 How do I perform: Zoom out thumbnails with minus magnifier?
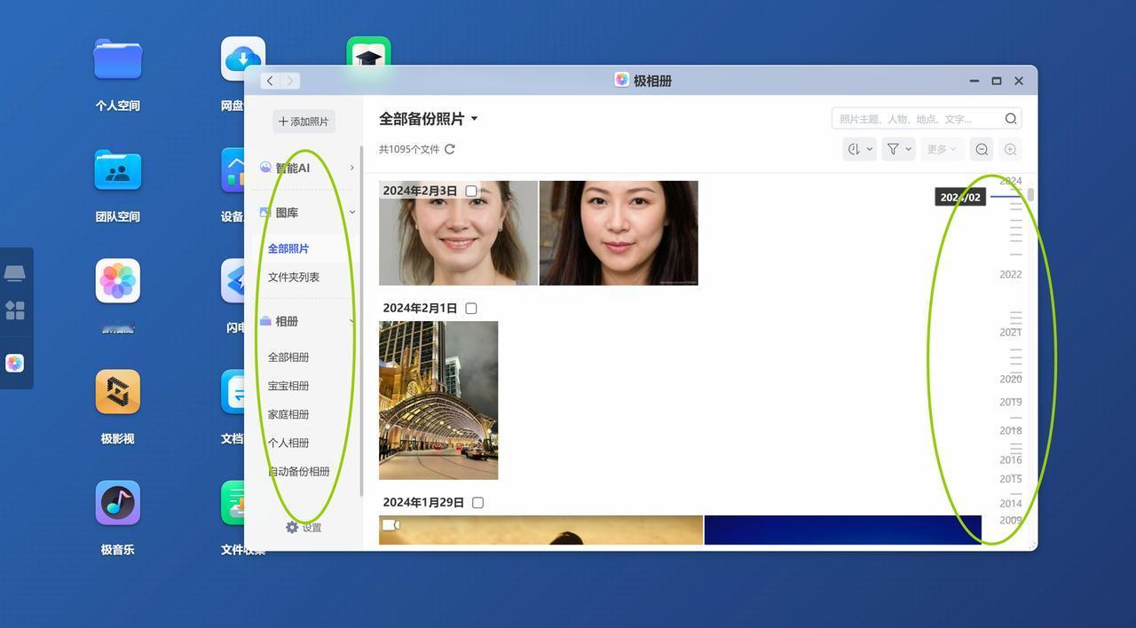pos(982,149)
